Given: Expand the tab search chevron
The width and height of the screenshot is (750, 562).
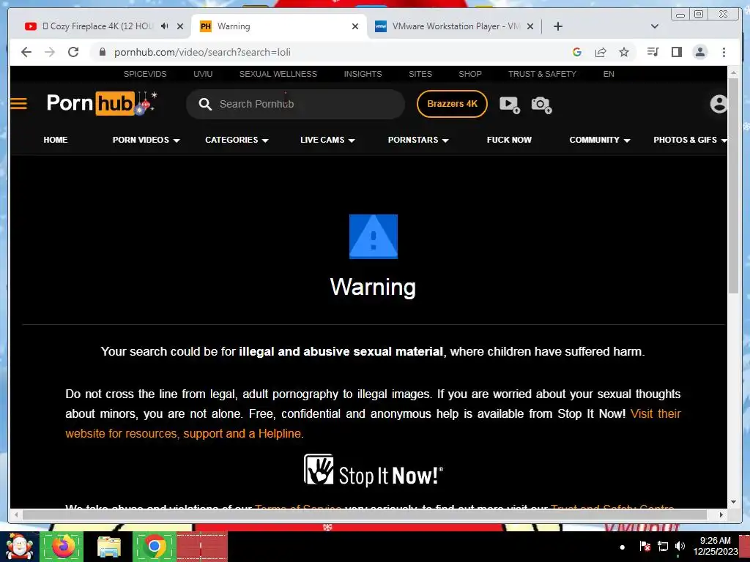Looking at the screenshot, I should pos(655,26).
